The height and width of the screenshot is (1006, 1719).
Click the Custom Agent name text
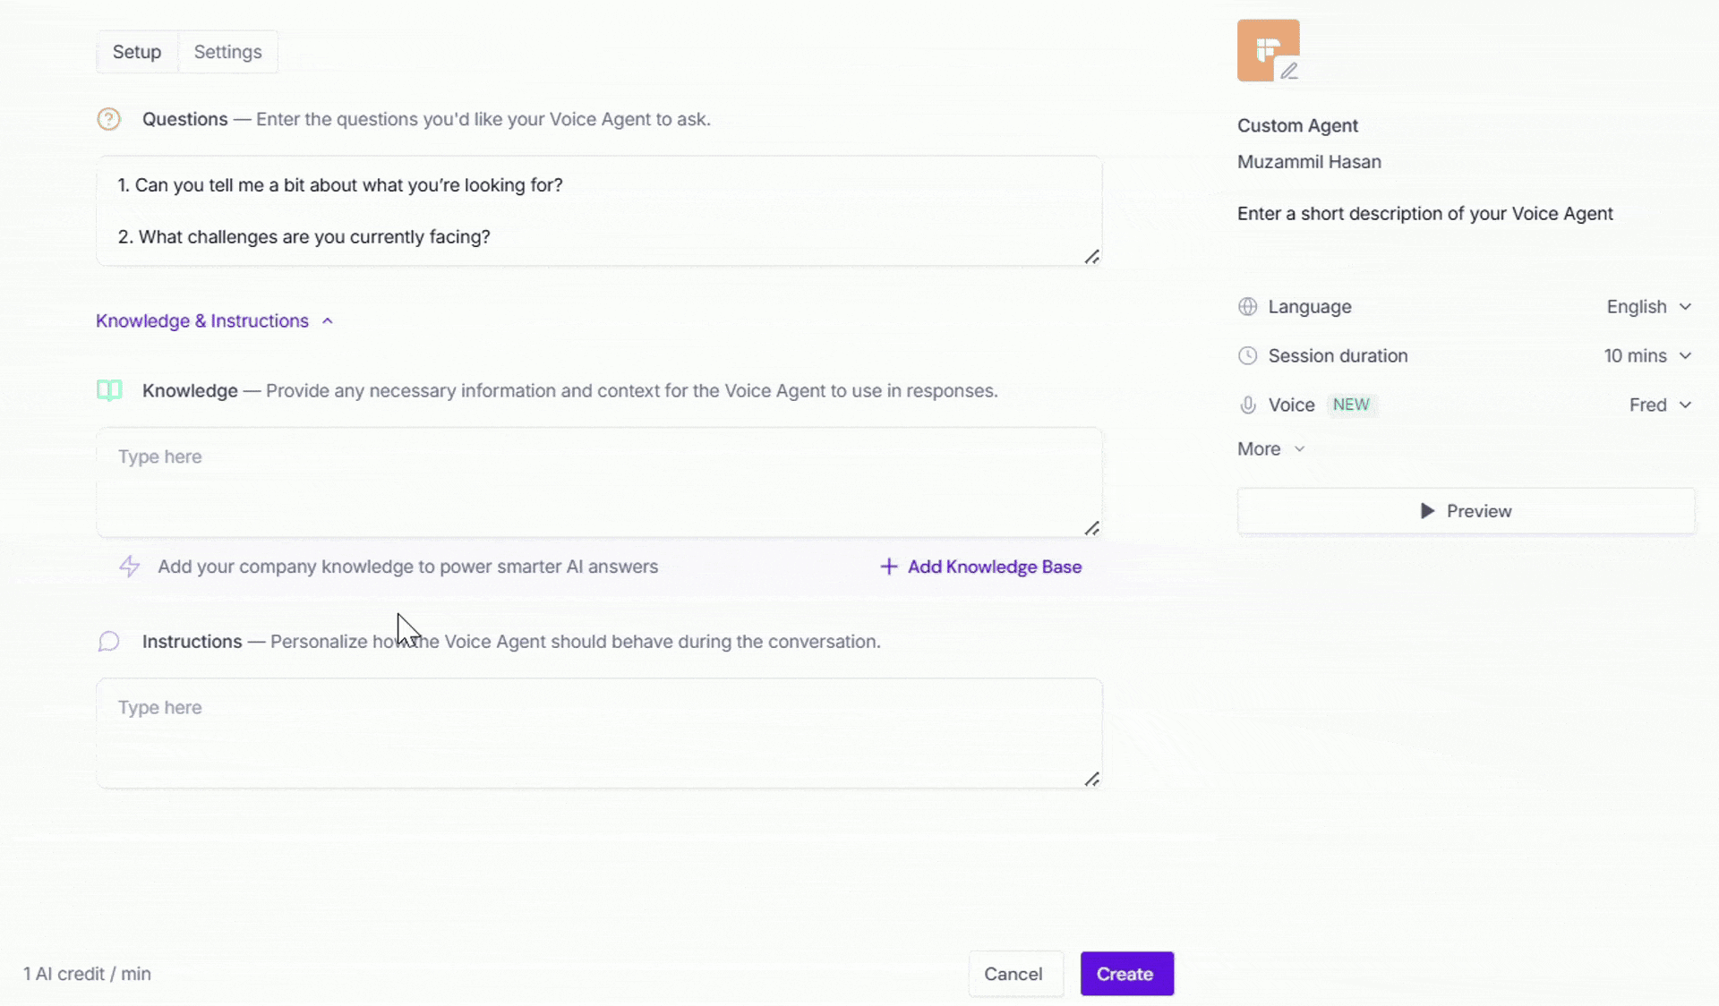point(1297,125)
